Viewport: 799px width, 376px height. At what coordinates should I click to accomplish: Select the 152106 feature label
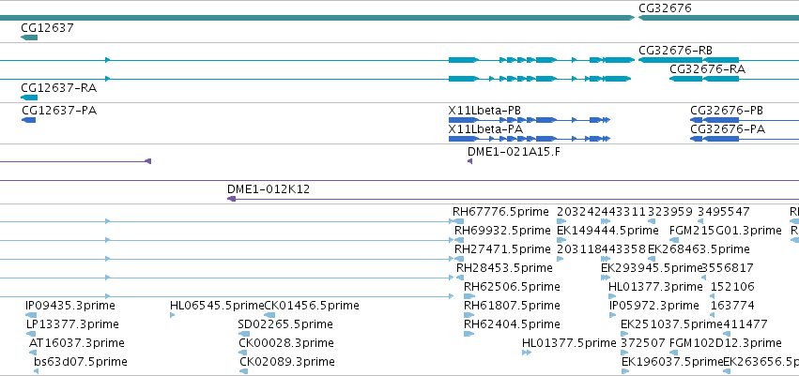click(x=732, y=286)
